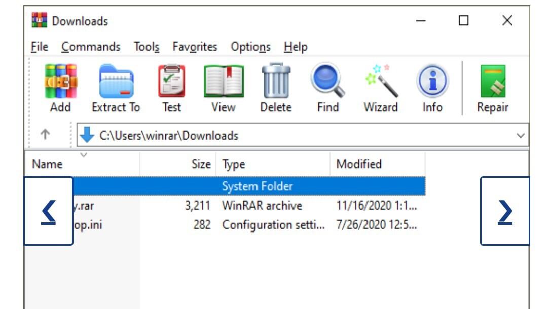Go to next slide with right chevron
Screen dimensions: 550x309
pyautogui.click(x=505, y=211)
